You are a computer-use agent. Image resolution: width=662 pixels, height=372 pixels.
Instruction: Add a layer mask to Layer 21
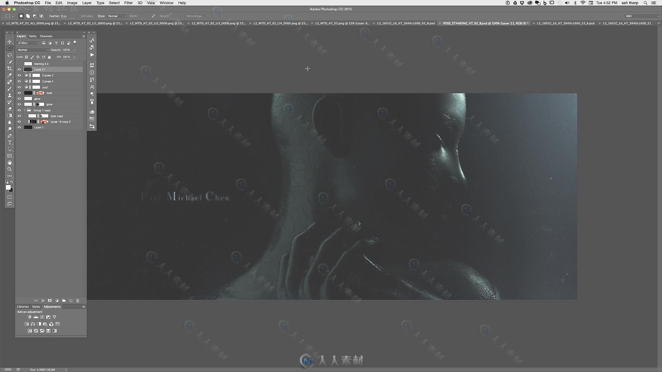tap(50, 301)
